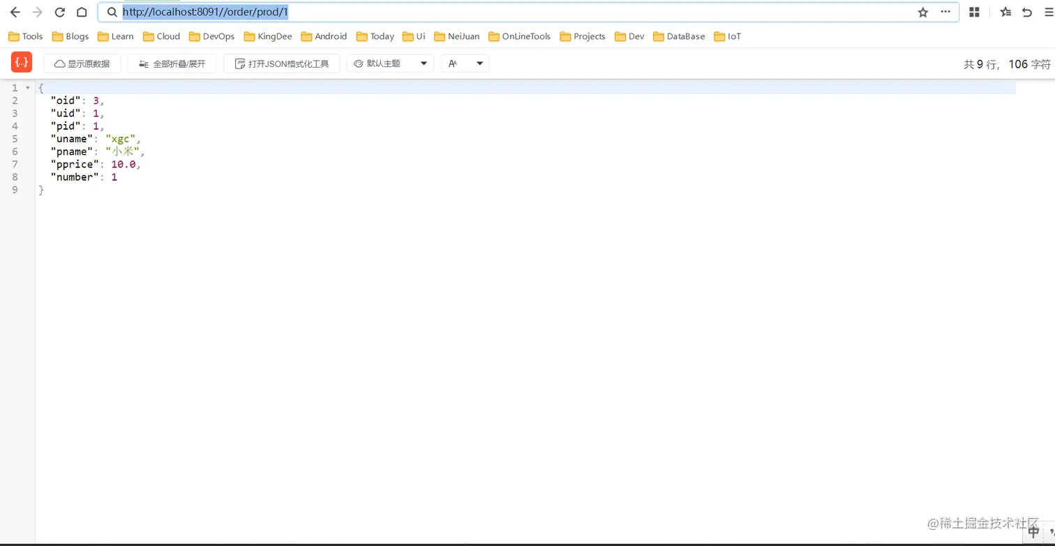Open the address bar more options ellipsis

point(945,12)
